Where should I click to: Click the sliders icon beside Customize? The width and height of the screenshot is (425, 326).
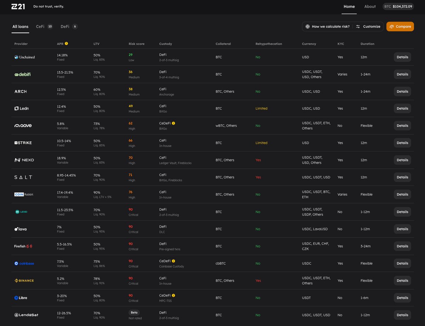coord(358,26)
